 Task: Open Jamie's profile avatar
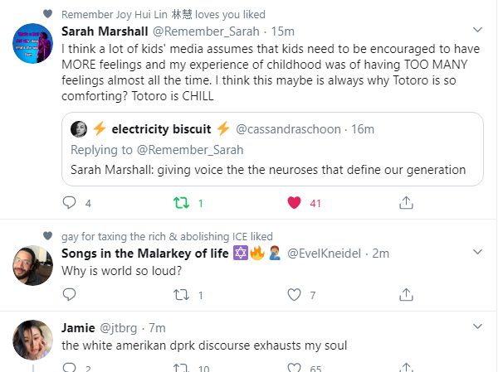[x=35, y=340]
